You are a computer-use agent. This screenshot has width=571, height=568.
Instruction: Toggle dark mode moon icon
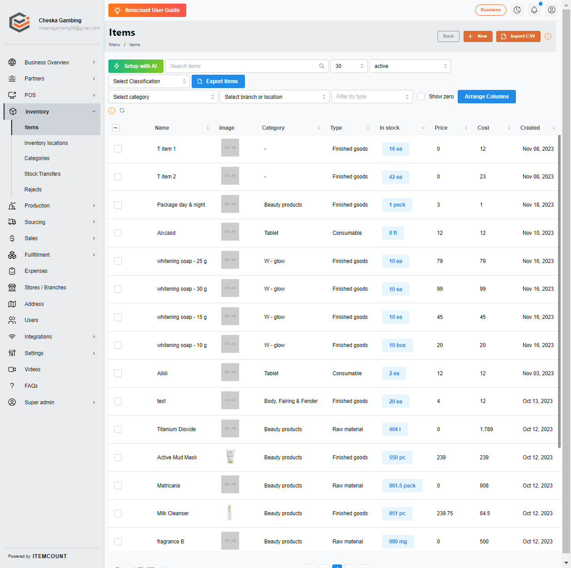tap(517, 10)
